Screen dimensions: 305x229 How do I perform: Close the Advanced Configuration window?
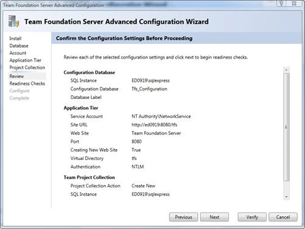[x=294, y=4]
